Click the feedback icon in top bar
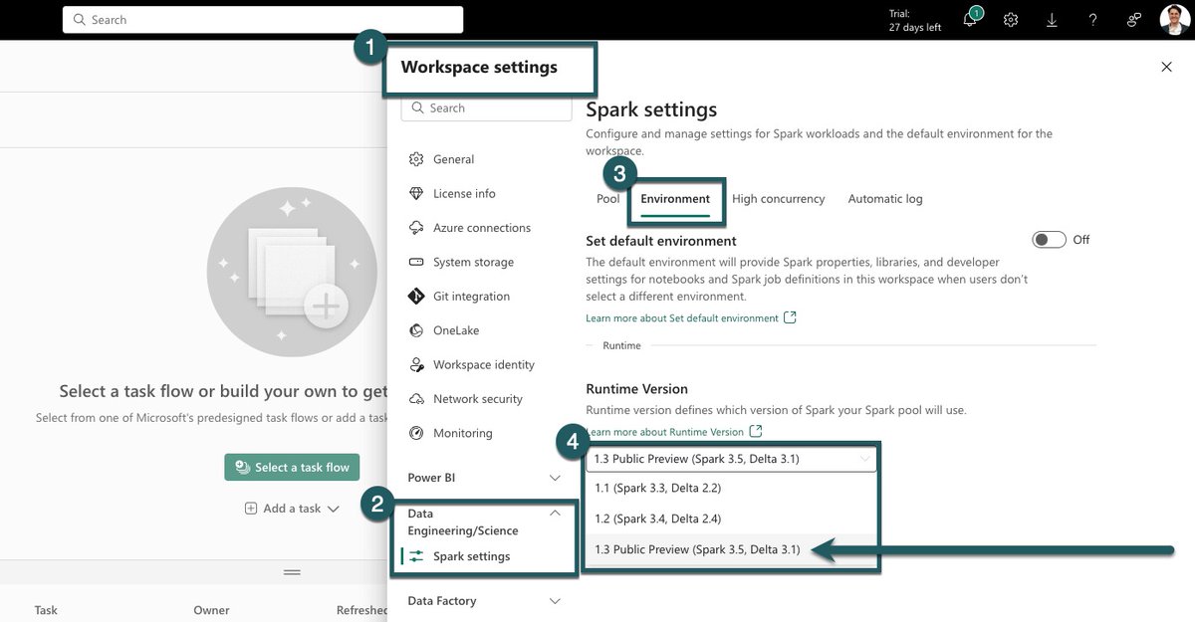1195x622 pixels. (x=1133, y=20)
